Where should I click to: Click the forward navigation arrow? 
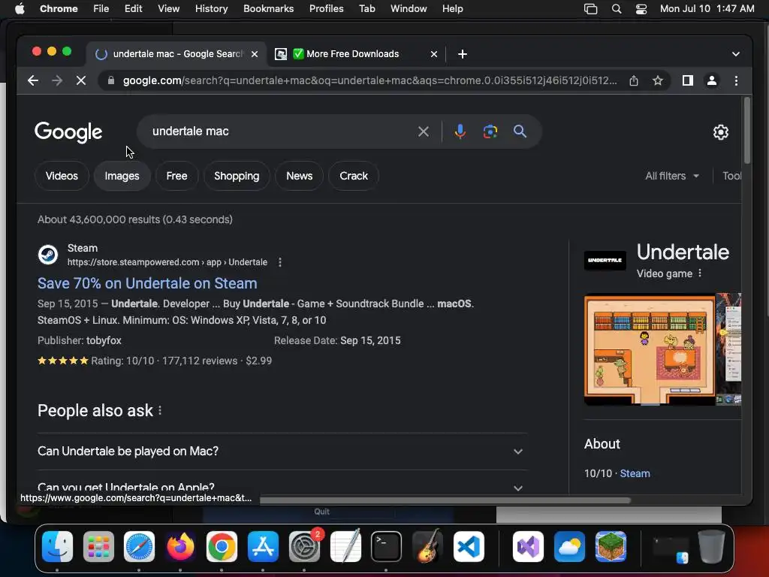(x=57, y=80)
